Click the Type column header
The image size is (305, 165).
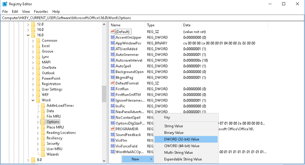[163, 25]
